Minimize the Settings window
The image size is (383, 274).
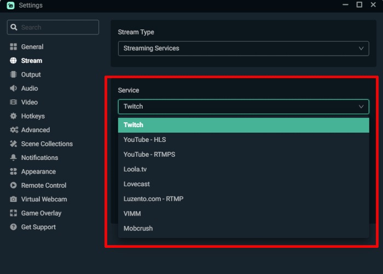(x=345, y=4)
